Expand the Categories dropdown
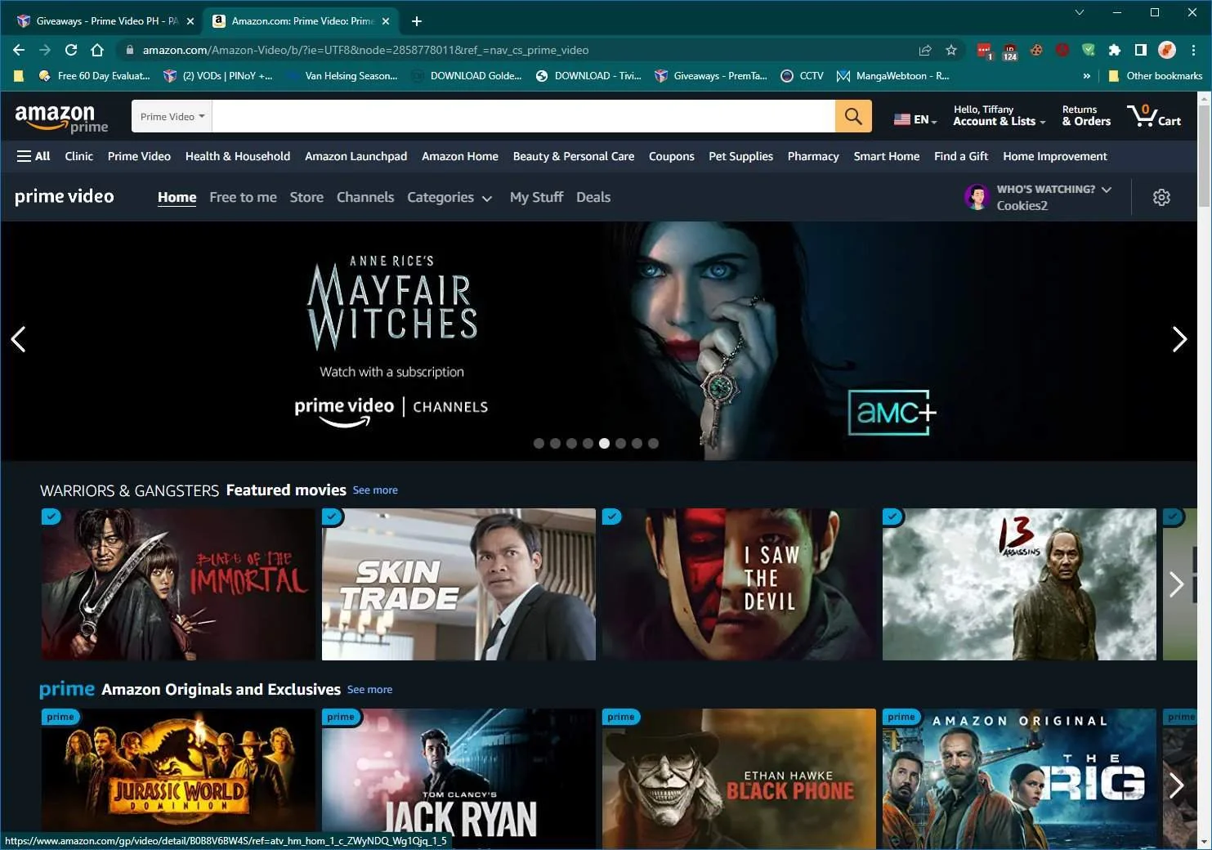The width and height of the screenshot is (1212, 850). pos(449,197)
